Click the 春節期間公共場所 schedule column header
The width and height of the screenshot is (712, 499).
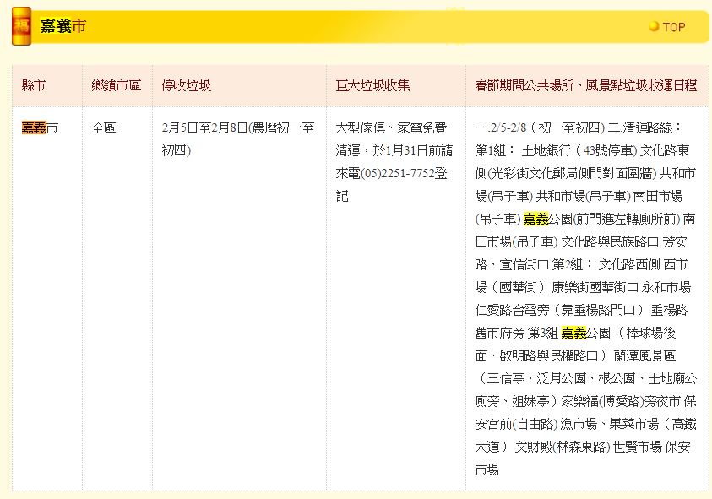586,85
